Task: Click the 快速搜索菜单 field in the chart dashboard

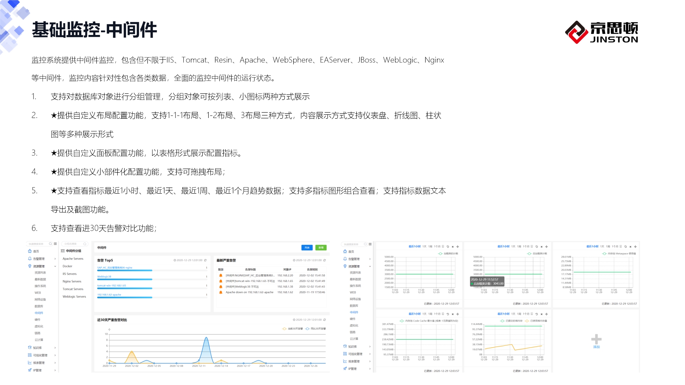Action: [x=354, y=244]
